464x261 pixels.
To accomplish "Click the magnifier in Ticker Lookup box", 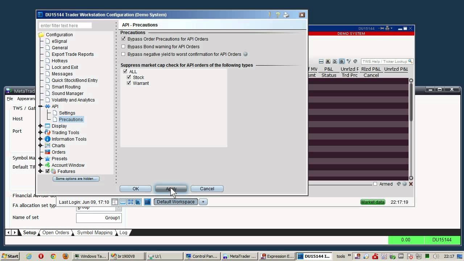I will point(410,61).
